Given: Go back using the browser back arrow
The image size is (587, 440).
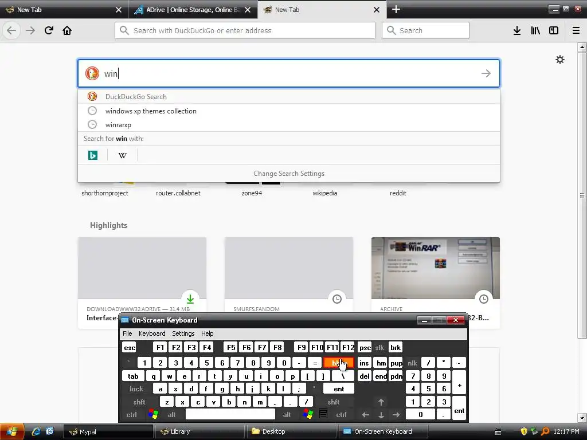Looking at the screenshot, I should click(x=11, y=30).
